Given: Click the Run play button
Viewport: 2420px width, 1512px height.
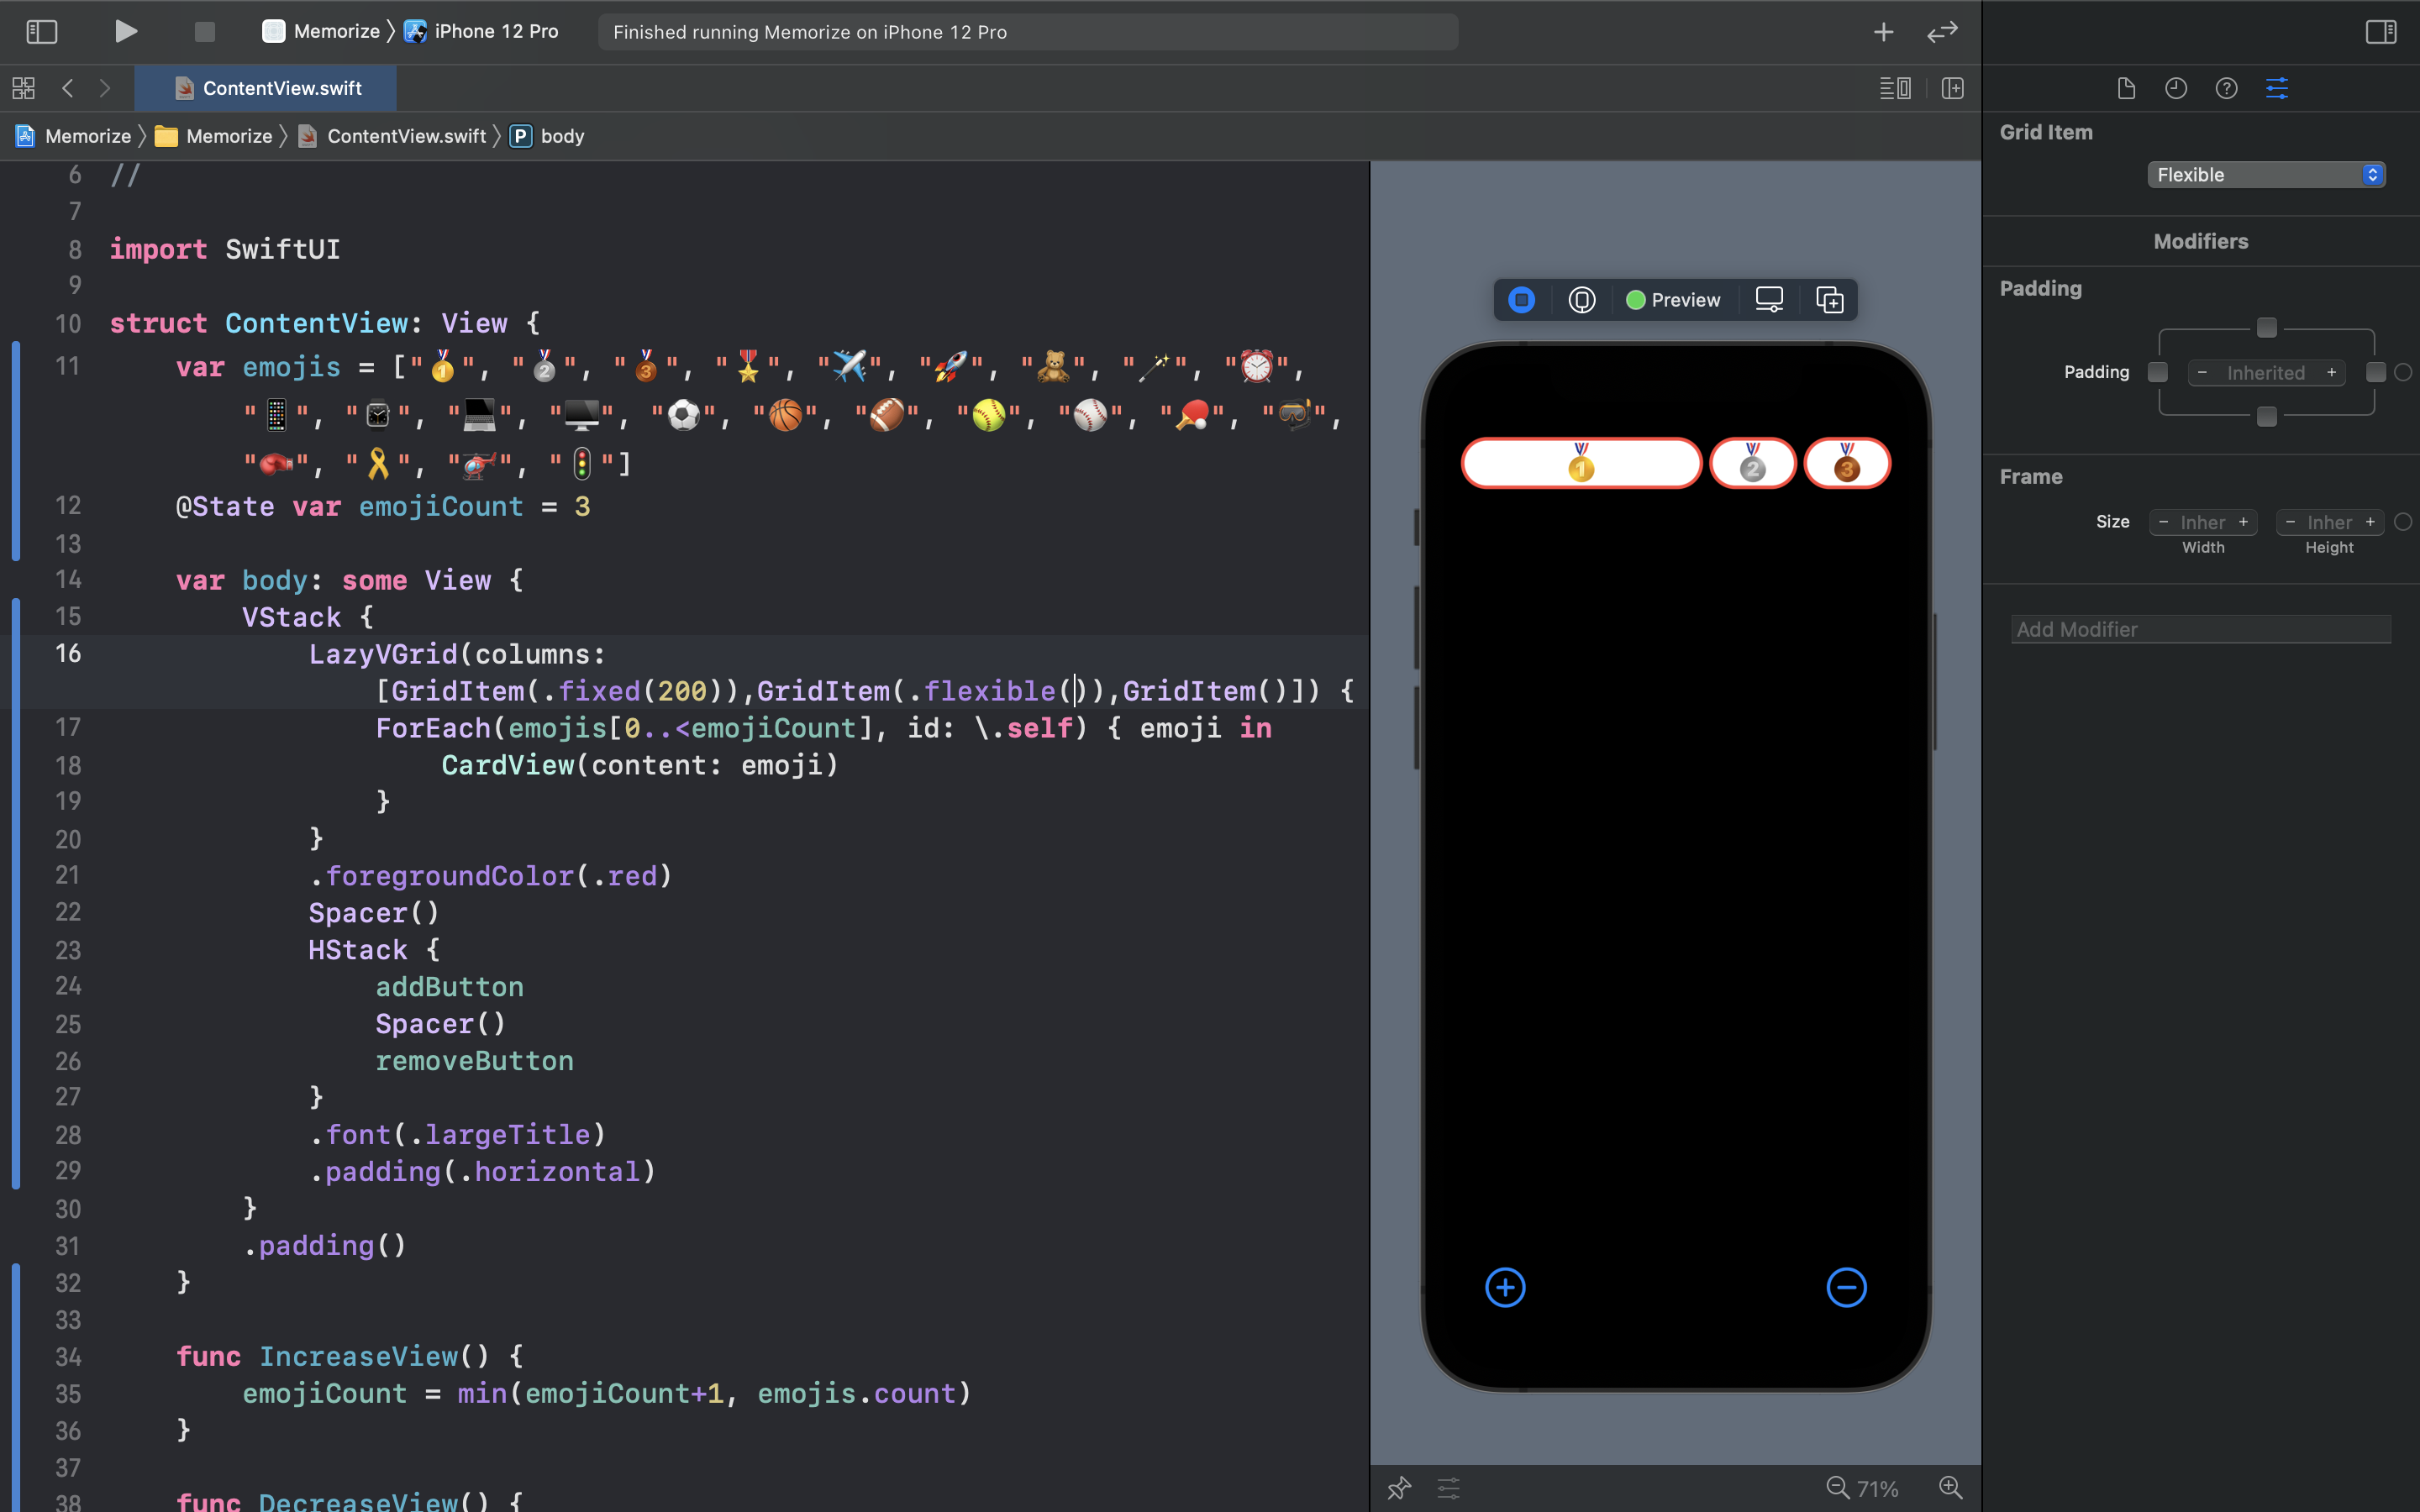Looking at the screenshot, I should 125,32.
